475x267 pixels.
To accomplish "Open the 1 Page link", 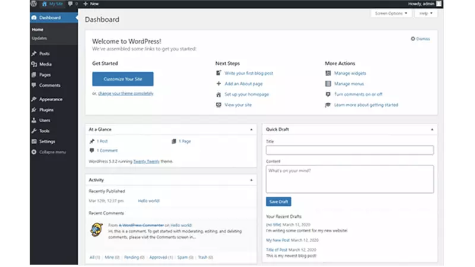I will point(185,141).
